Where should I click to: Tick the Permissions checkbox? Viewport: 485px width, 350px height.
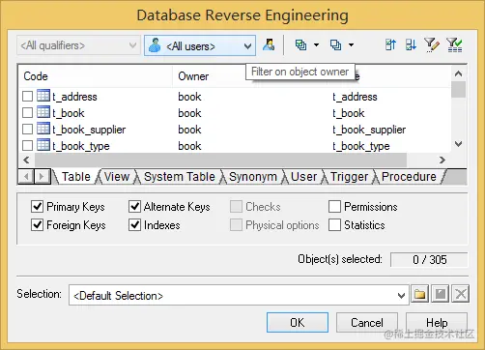point(334,206)
